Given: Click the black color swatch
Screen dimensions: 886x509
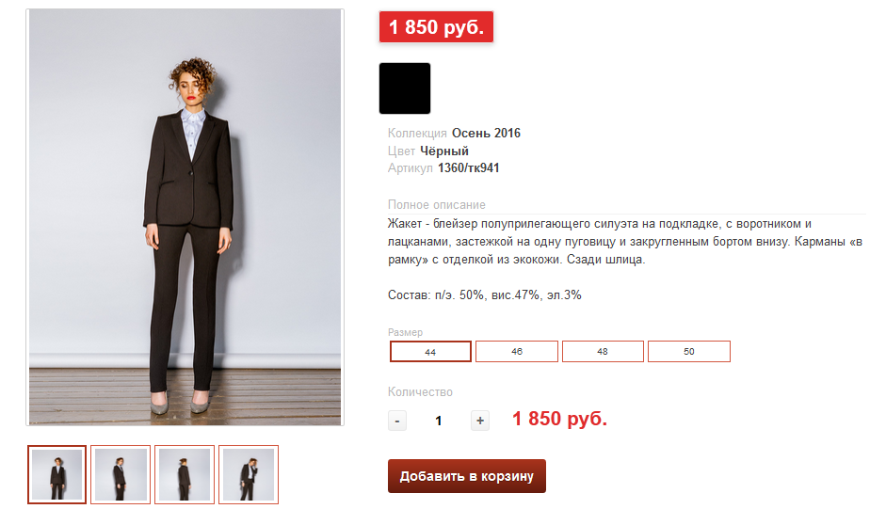Looking at the screenshot, I should click(405, 88).
